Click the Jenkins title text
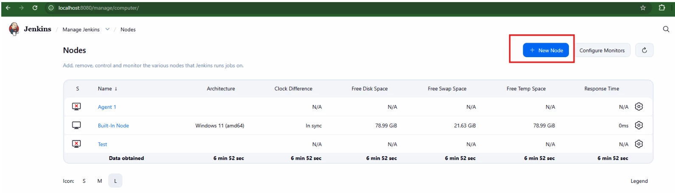The height and width of the screenshot is (193, 675). [37, 29]
